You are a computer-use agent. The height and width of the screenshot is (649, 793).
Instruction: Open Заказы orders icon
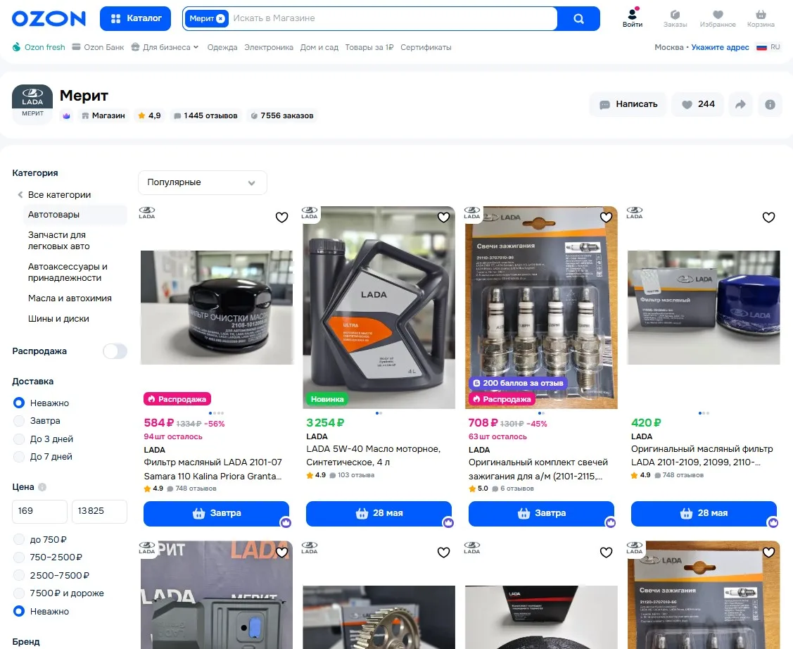tap(675, 19)
